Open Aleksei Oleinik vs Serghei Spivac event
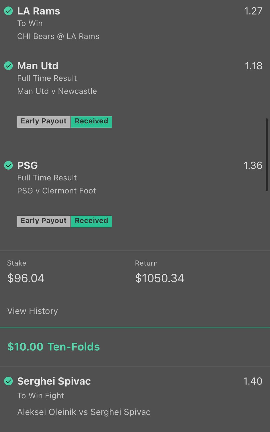270x432 pixels. [x=84, y=412]
